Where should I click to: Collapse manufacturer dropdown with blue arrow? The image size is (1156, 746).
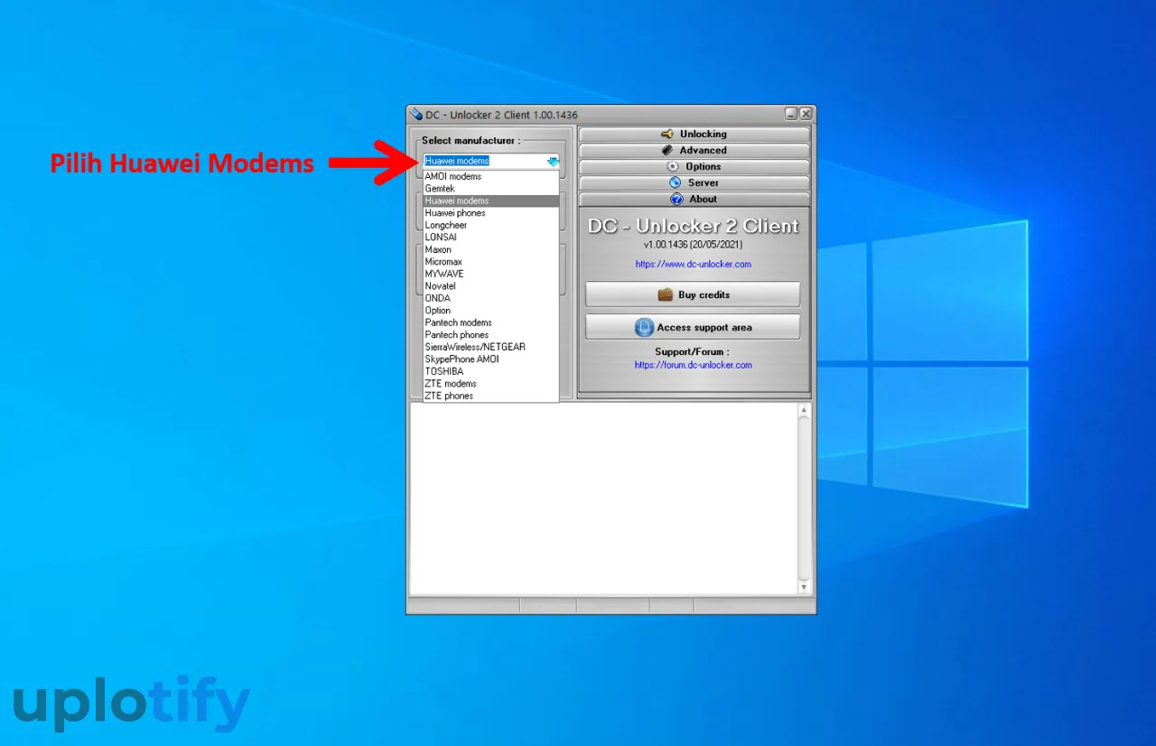click(x=553, y=162)
